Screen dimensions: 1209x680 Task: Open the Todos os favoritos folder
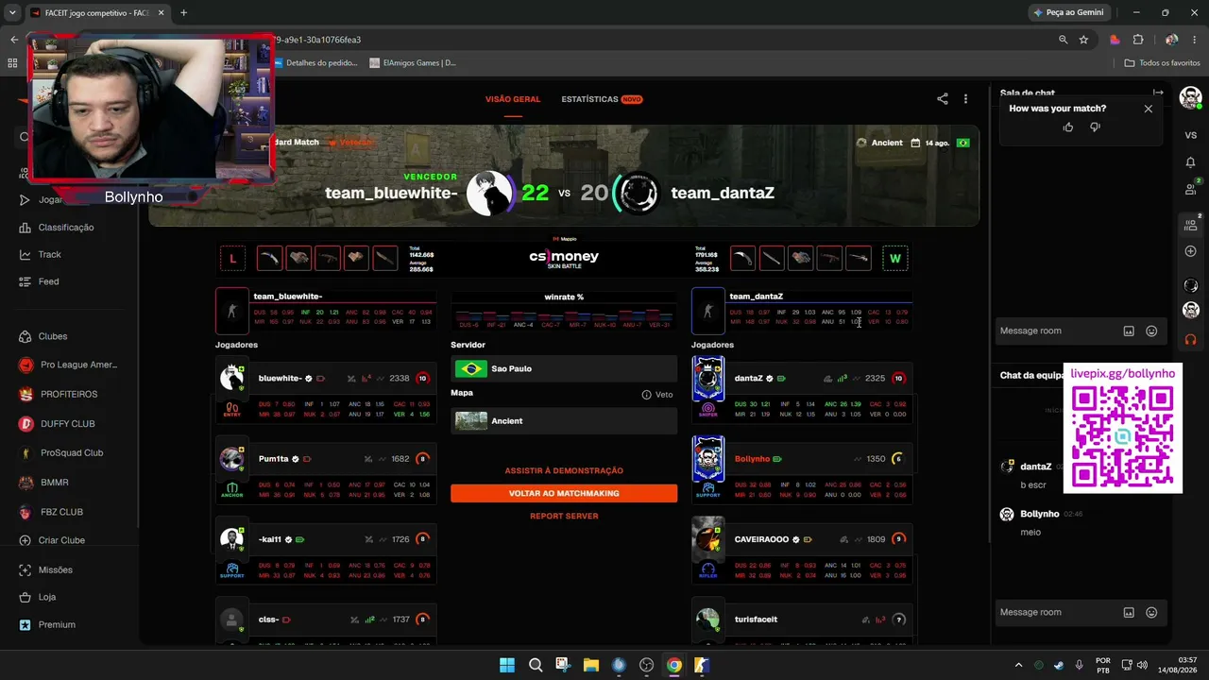pos(1162,63)
